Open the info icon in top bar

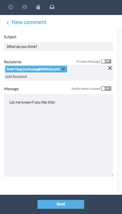(x=11, y=7)
